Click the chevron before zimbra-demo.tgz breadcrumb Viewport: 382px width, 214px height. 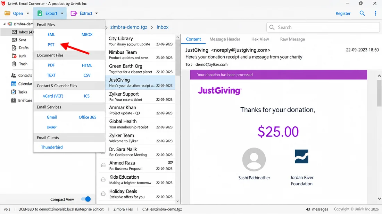(x=106, y=27)
